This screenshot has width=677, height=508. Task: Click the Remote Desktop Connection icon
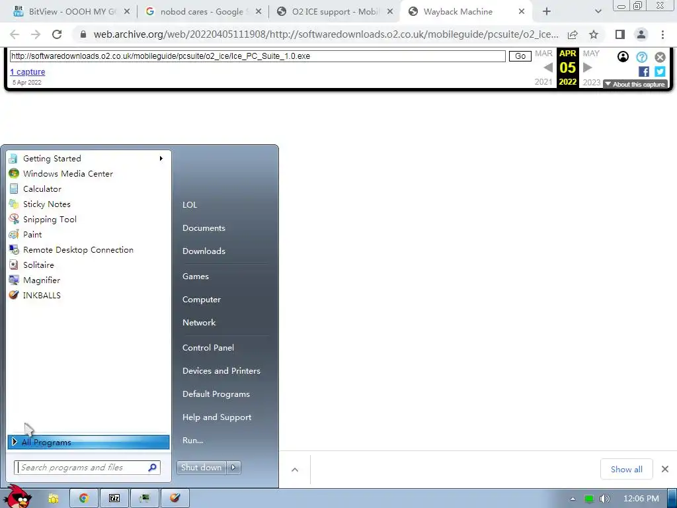pos(14,249)
